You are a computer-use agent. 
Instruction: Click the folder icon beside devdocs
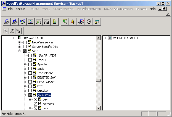click(x=40, y=104)
